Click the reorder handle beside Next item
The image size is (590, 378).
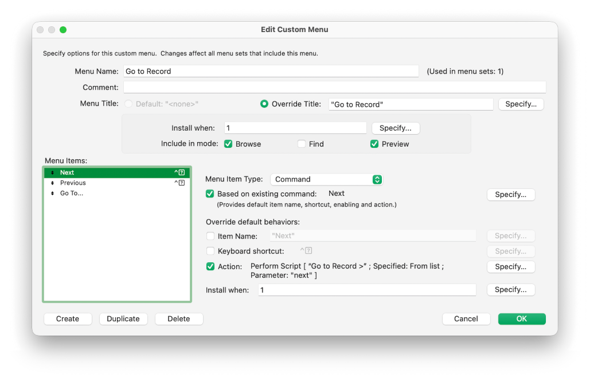(52, 172)
